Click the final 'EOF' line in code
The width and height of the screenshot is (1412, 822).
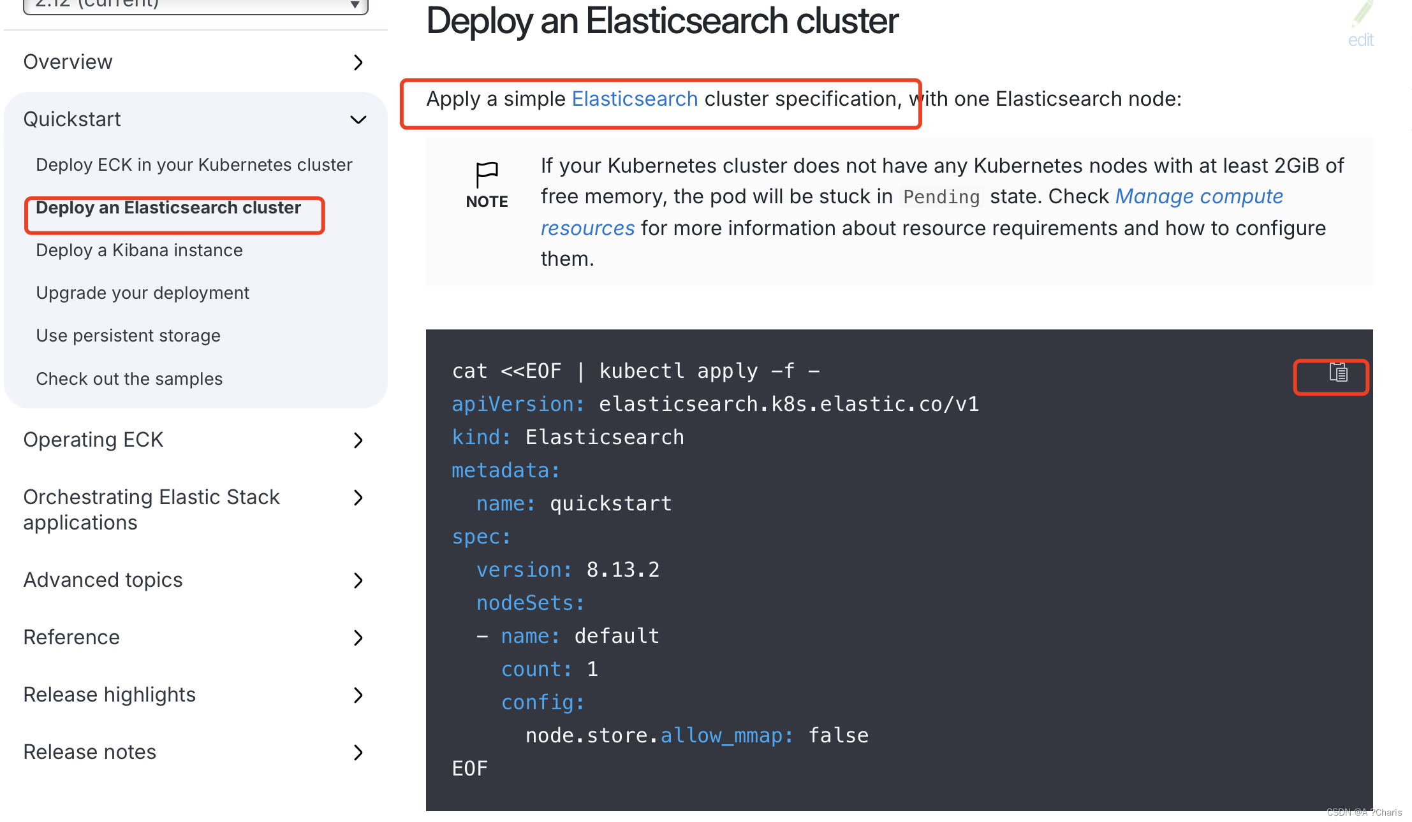[470, 768]
